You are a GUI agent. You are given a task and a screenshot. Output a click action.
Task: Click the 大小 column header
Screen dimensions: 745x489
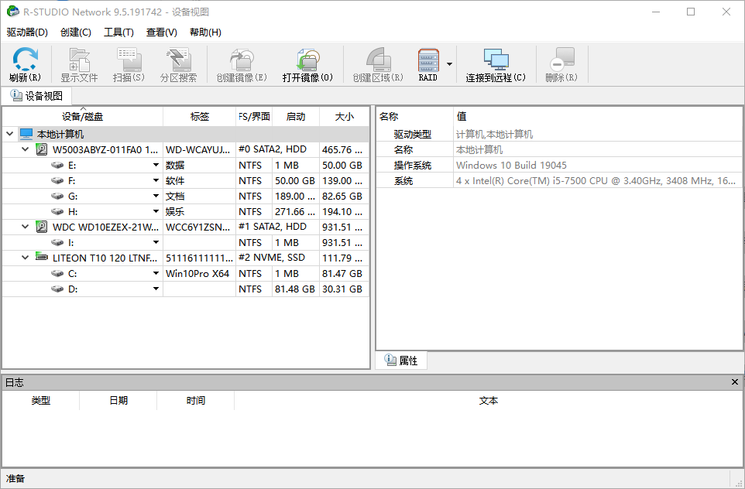344,116
